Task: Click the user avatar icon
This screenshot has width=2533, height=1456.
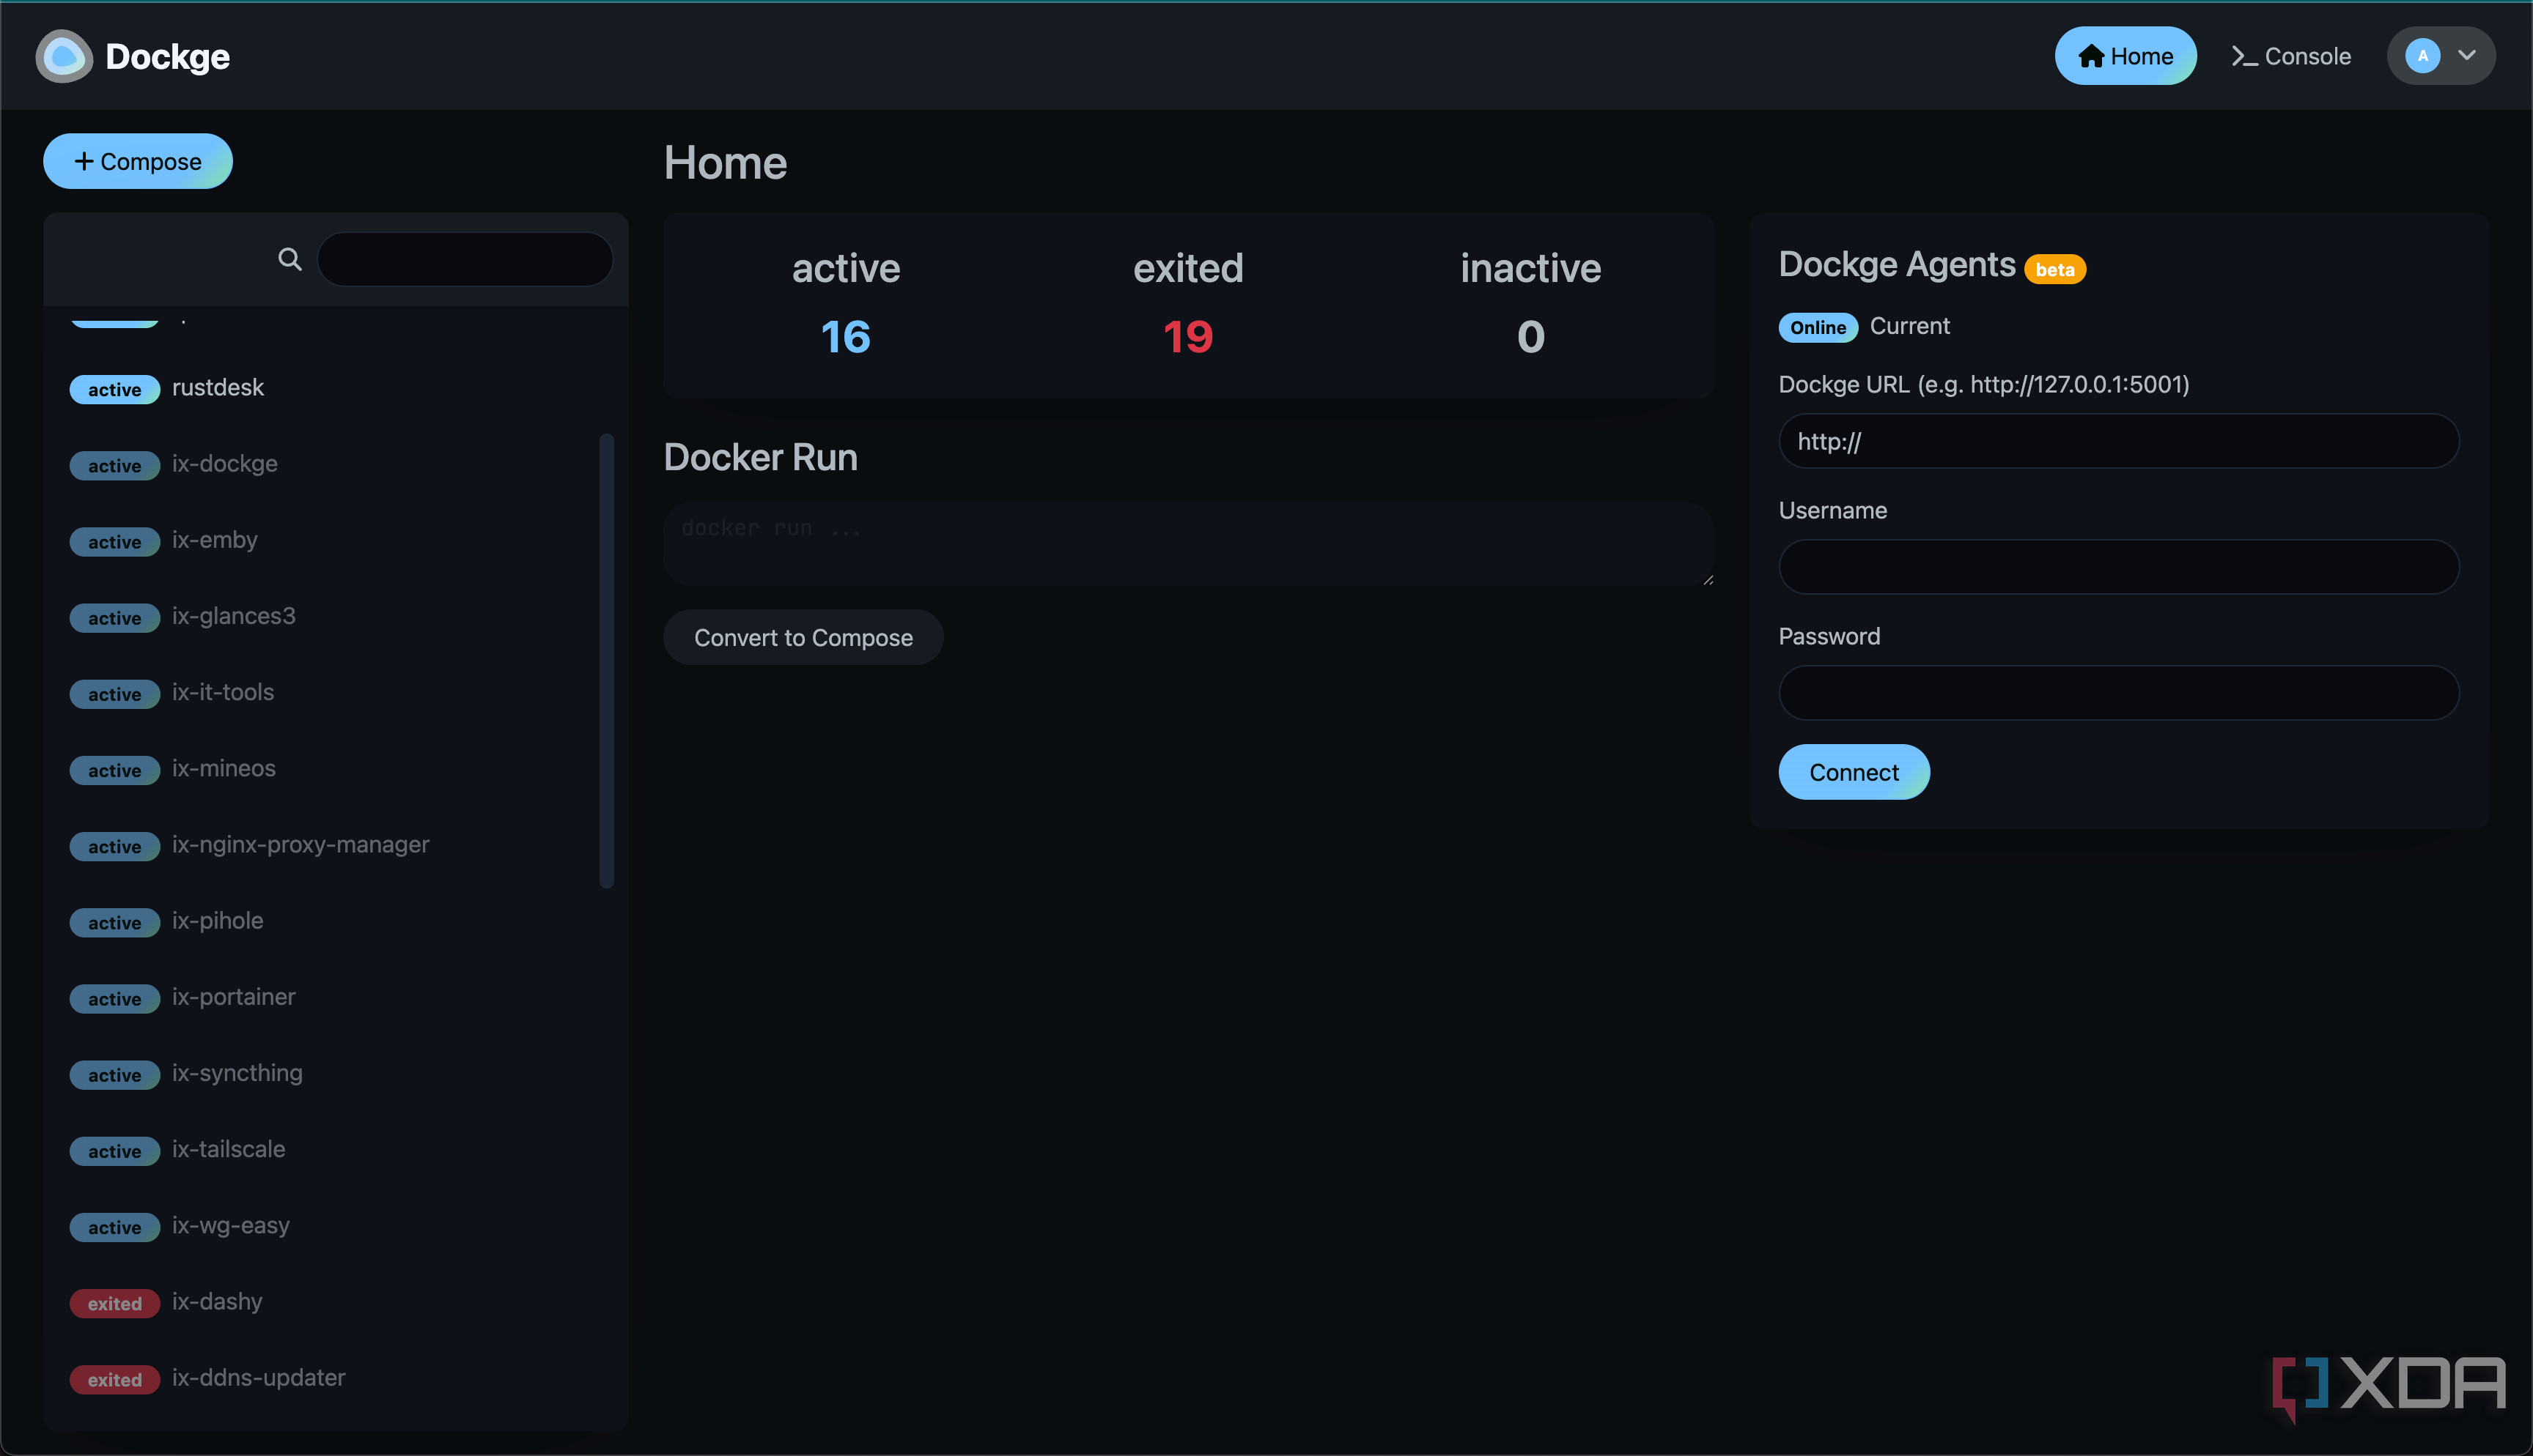Action: point(2422,56)
